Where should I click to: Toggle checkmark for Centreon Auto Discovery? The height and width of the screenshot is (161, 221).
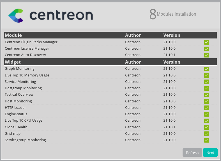(x=206, y=55)
